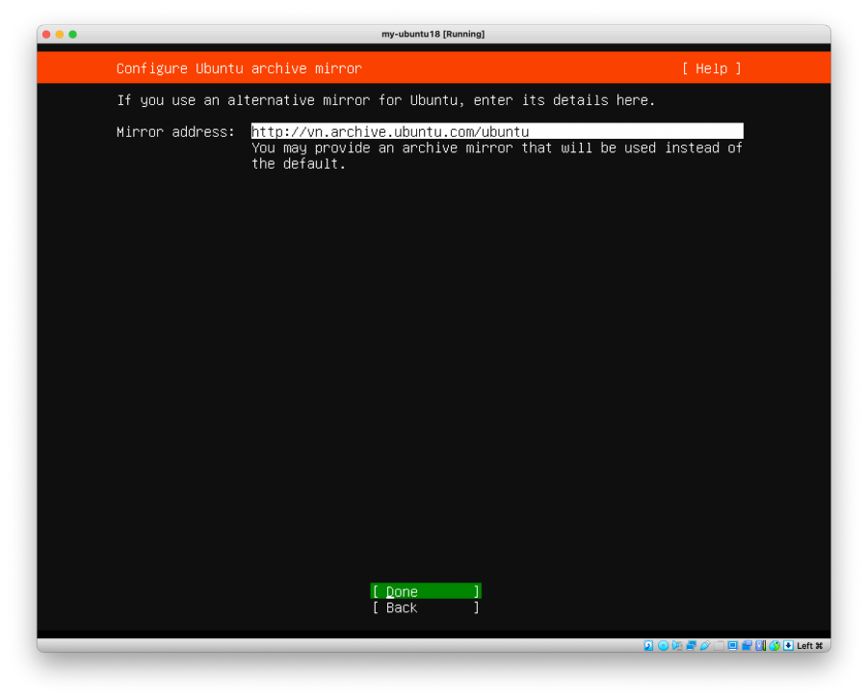Viewport: 866px width, 700px height.
Task: Focus the Mirror address input field
Action: click(x=497, y=131)
